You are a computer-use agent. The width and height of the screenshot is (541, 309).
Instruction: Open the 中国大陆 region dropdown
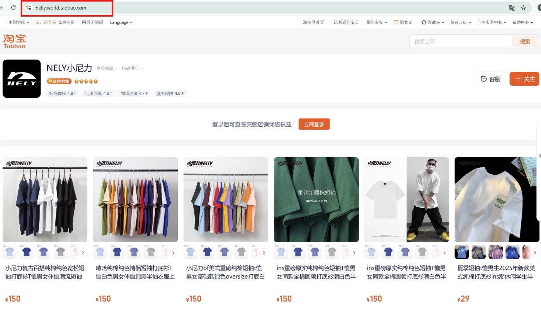(x=19, y=22)
